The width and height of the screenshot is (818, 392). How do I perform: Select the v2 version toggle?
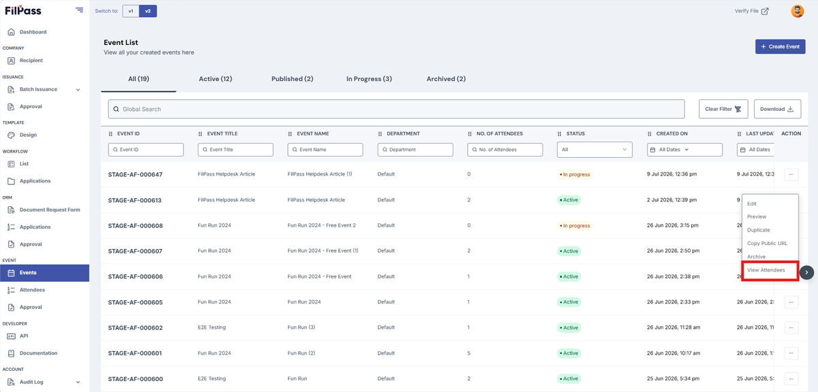click(148, 11)
